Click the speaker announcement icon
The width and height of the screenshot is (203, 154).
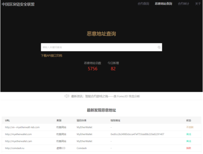67,96
